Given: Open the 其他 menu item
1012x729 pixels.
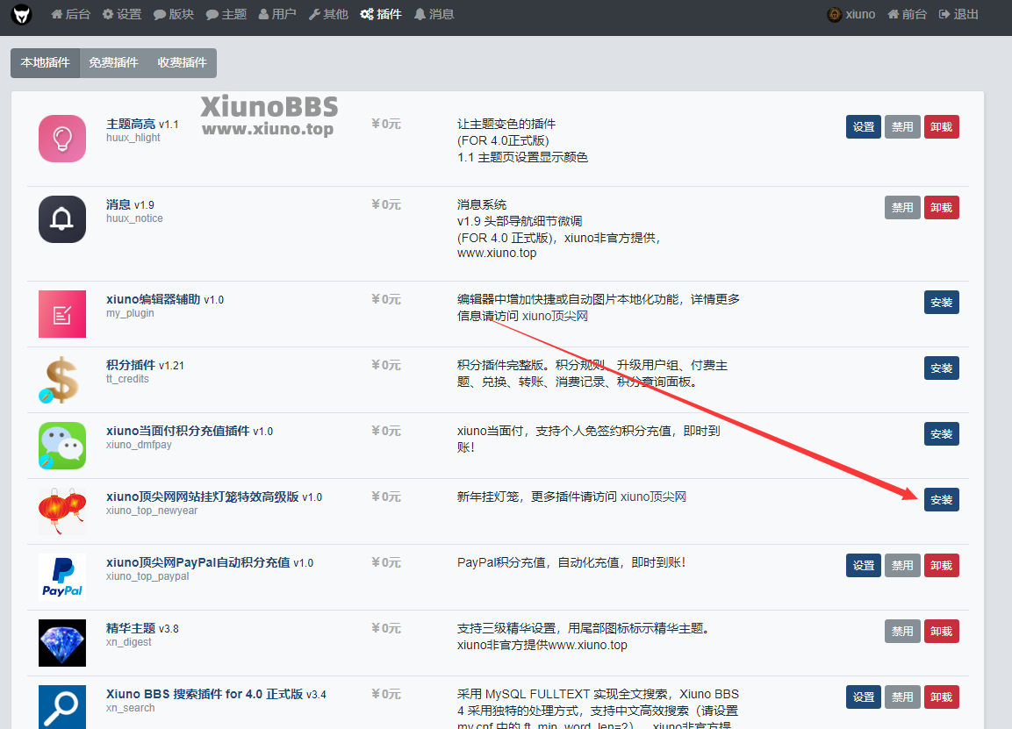Looking at the screenshot, I should (328, 14).
